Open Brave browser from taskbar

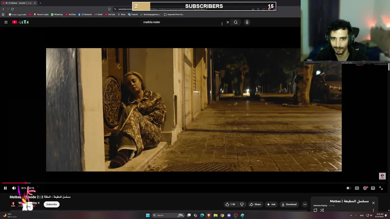[209, 215]
